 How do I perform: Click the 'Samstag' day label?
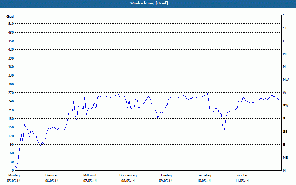[204, 175]
